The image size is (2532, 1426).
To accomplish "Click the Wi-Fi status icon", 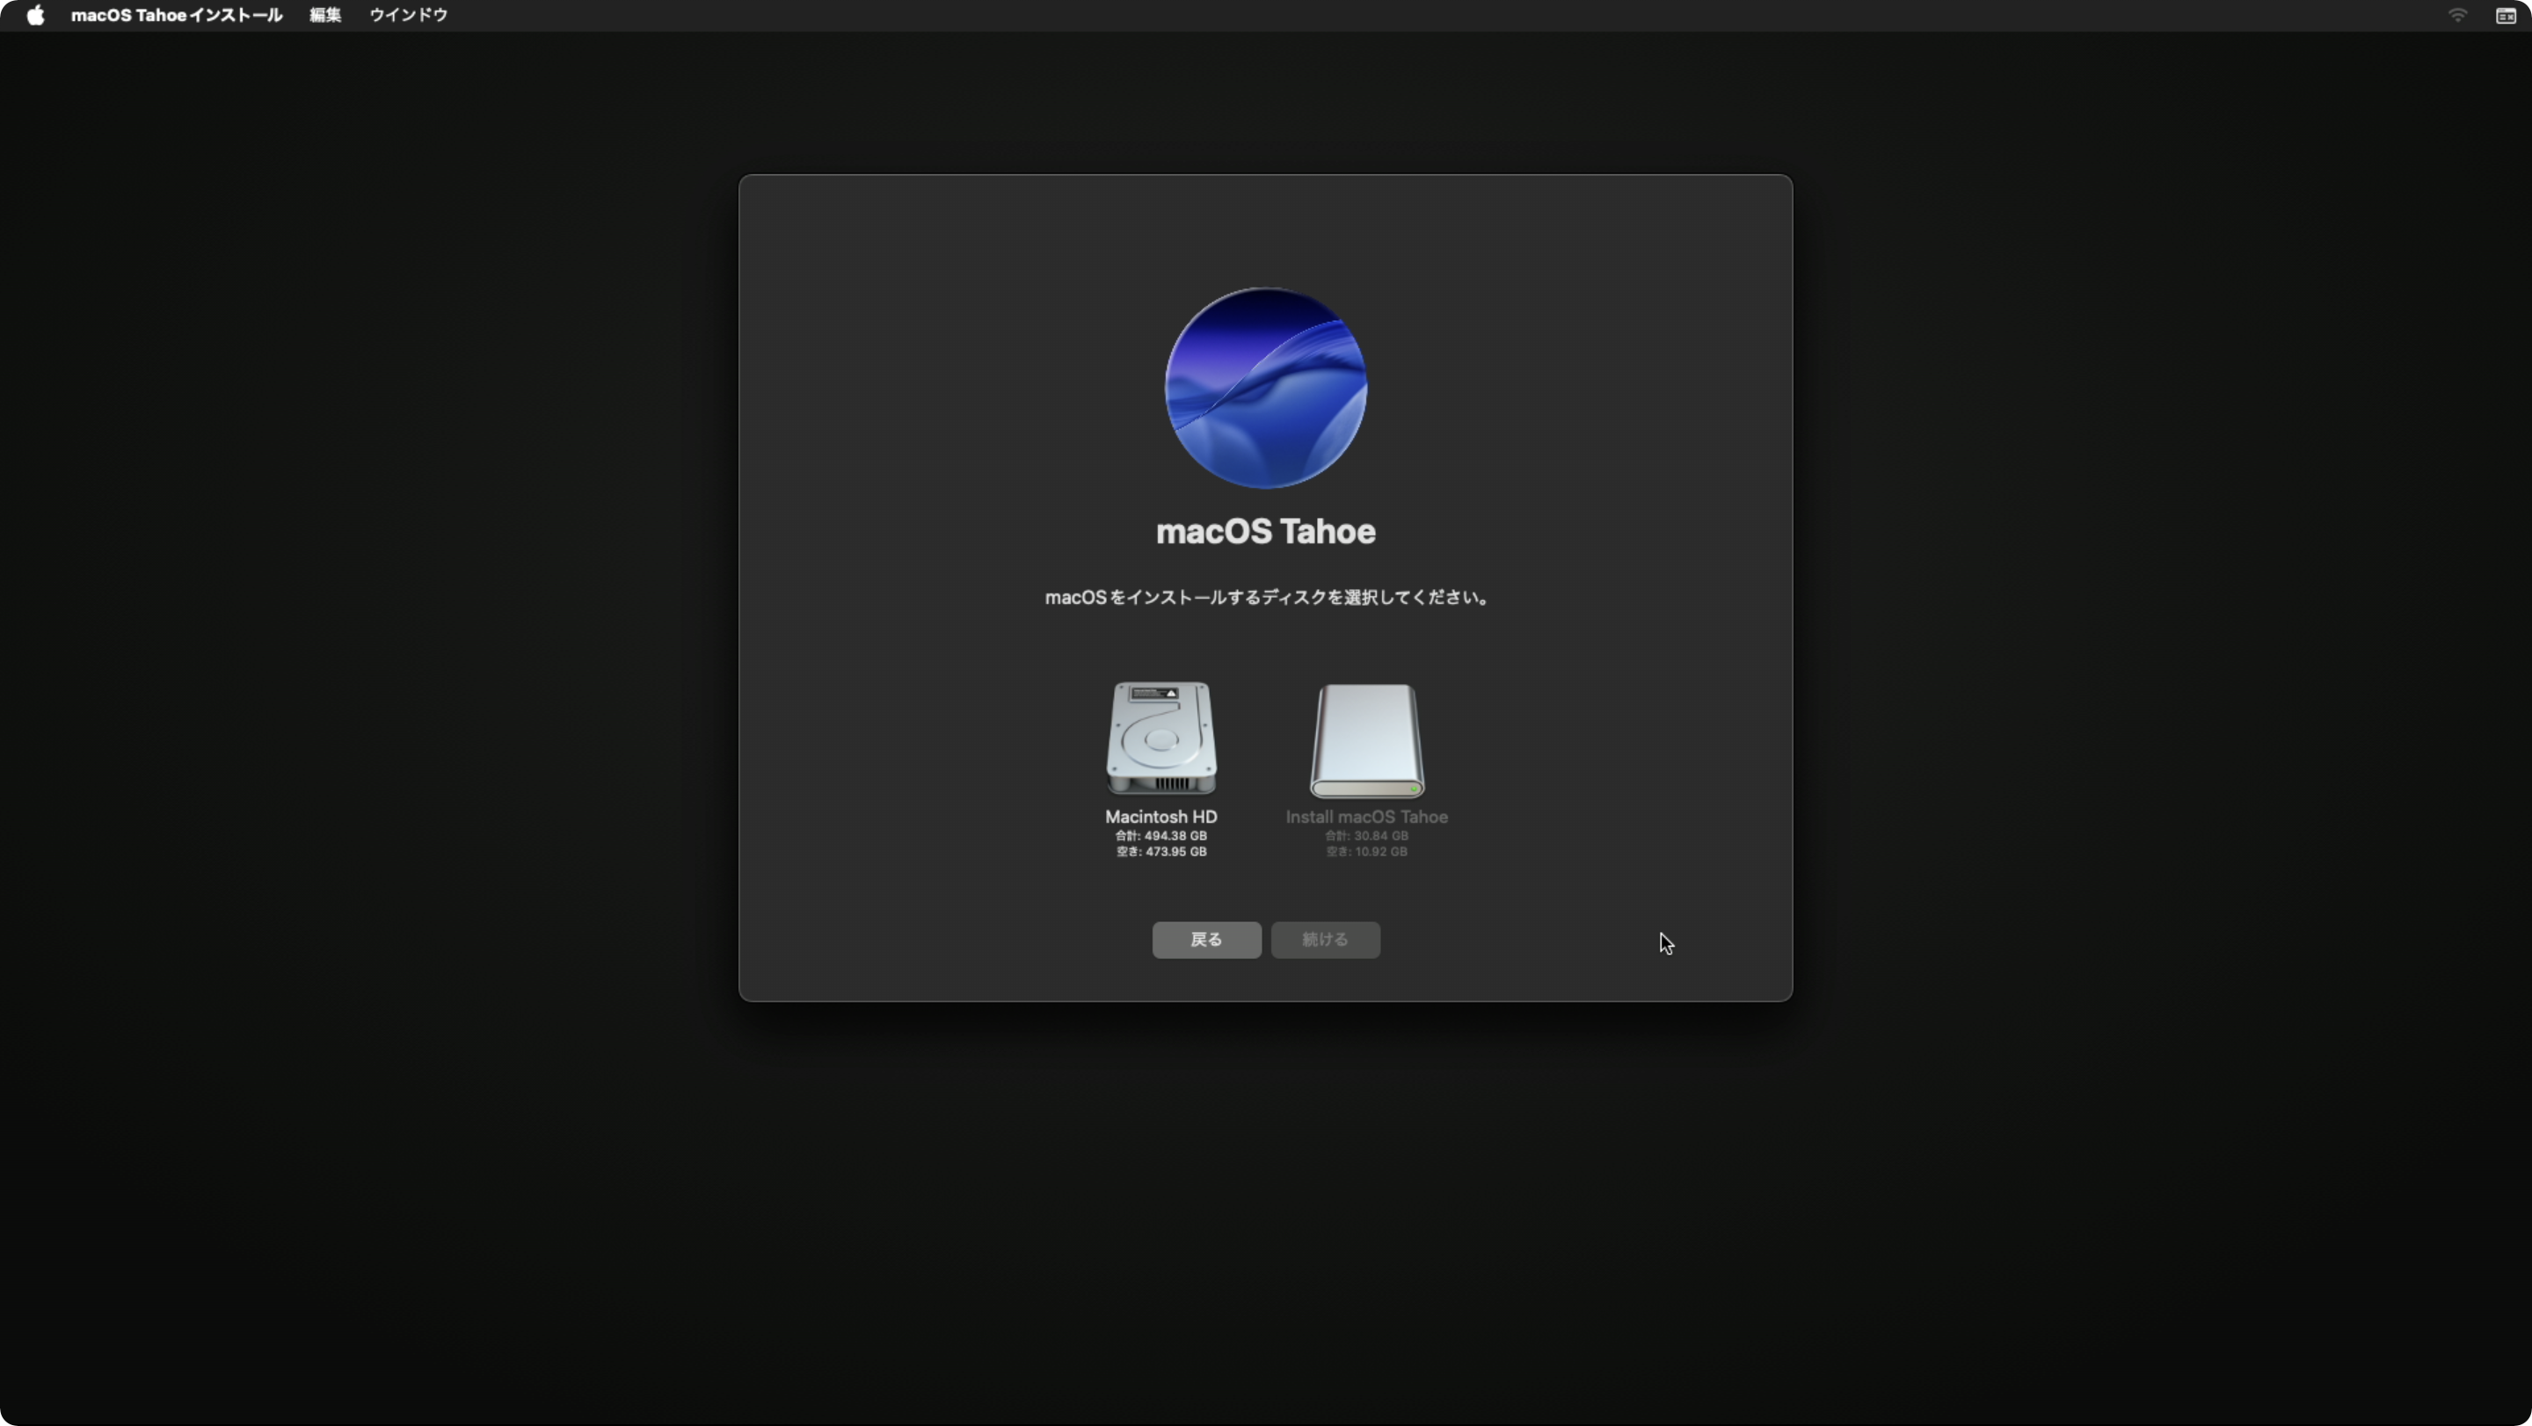I will [2457, 15].
